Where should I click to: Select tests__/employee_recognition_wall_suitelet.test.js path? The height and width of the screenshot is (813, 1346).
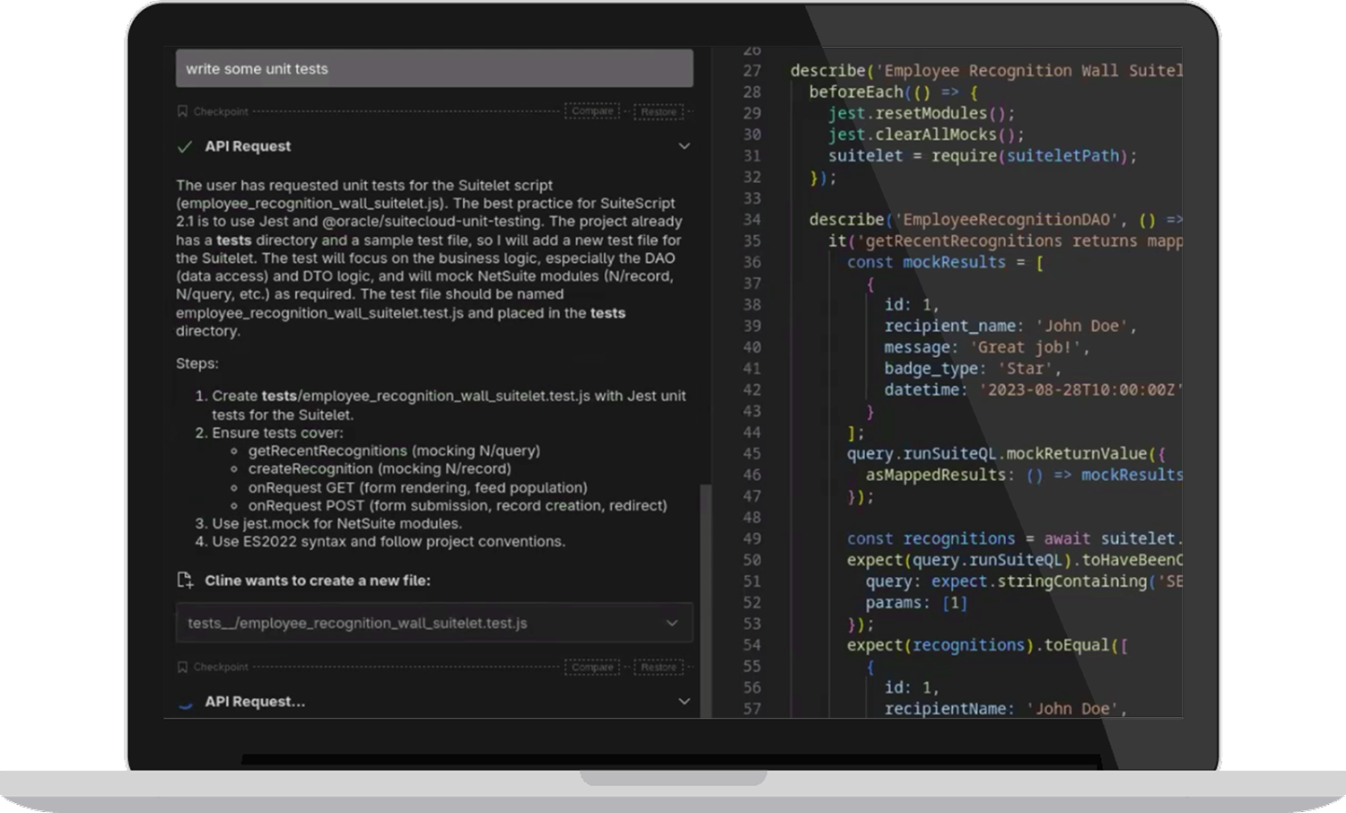click(357, 622)
